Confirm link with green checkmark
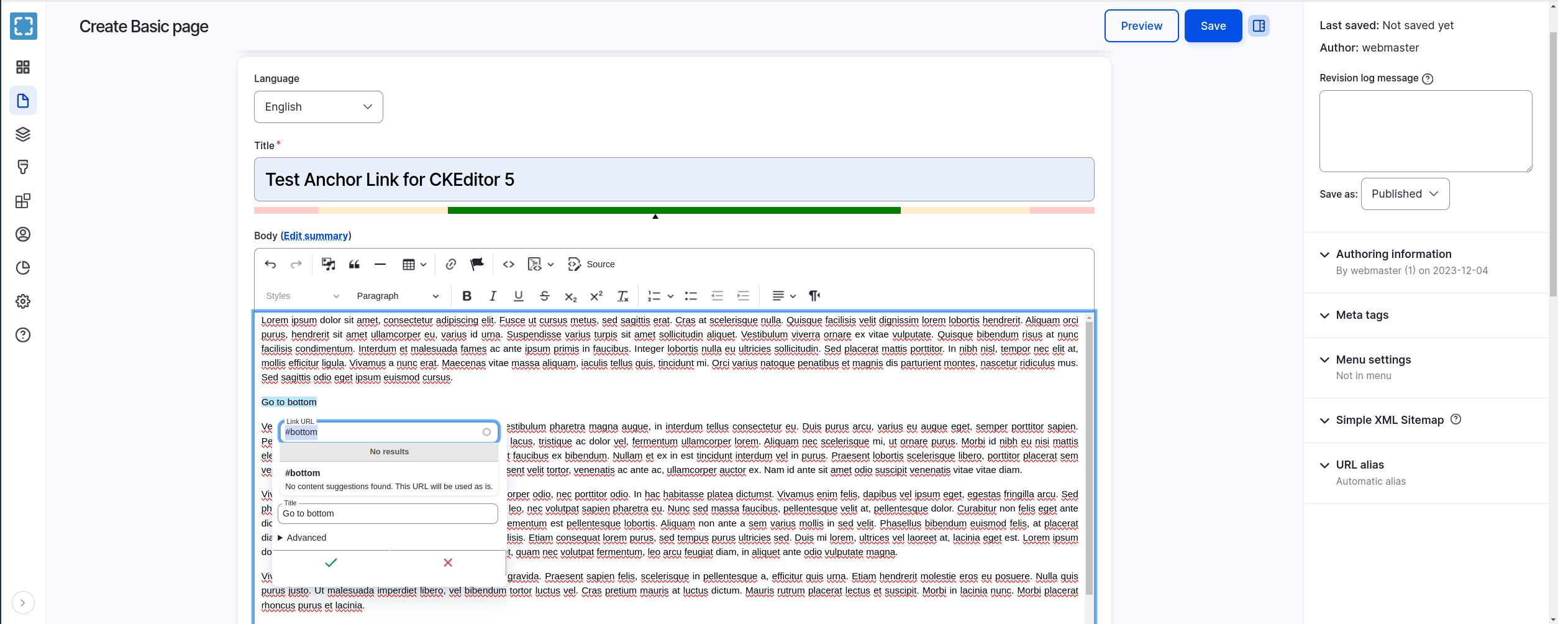1558x624 pixels. coord(330,562)
